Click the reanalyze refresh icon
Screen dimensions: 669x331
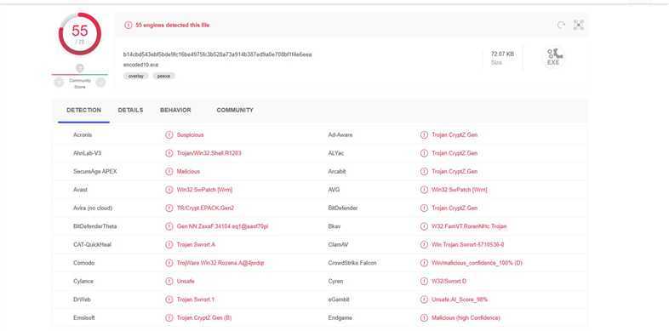pos(561,26)
